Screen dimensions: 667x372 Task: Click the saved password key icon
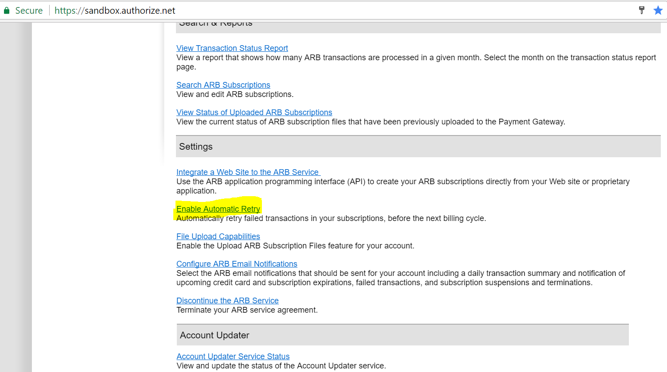(x=641, y=10)
